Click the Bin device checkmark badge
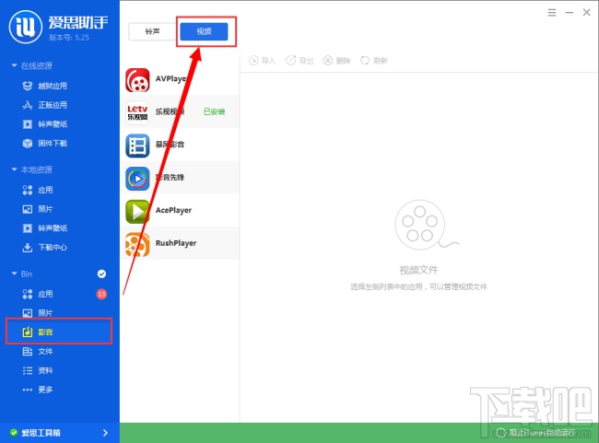 tap(101, 274)
